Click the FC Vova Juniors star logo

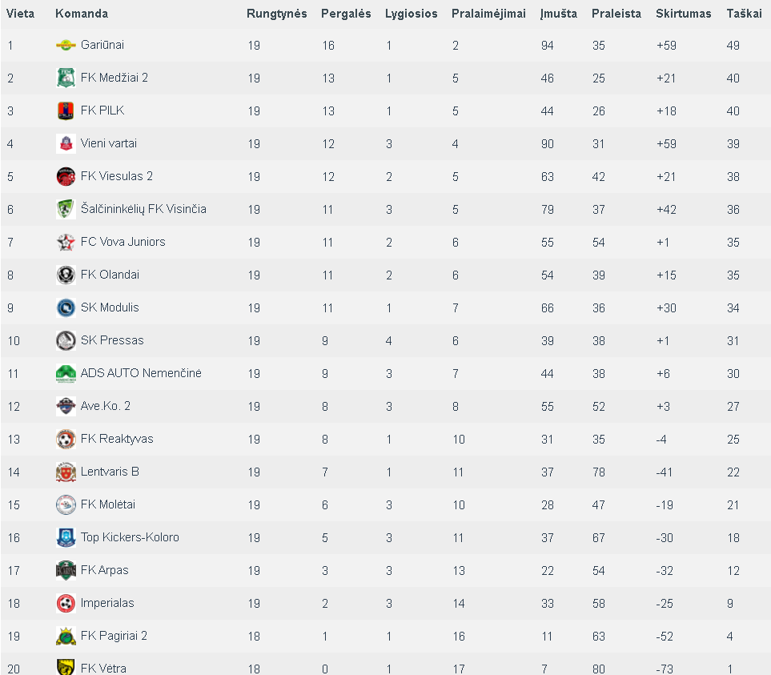click(x=66, y=242)
